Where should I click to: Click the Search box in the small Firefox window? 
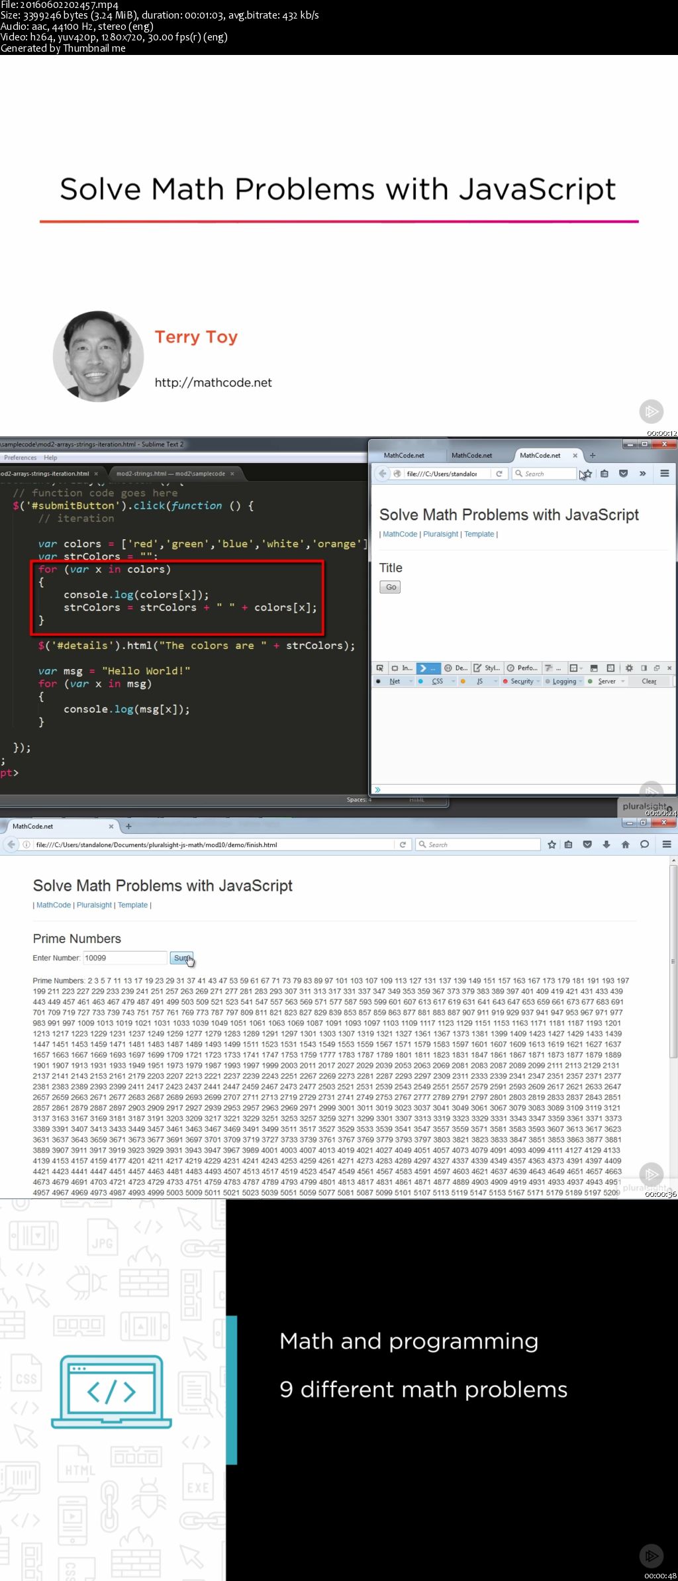coord(544,474)
